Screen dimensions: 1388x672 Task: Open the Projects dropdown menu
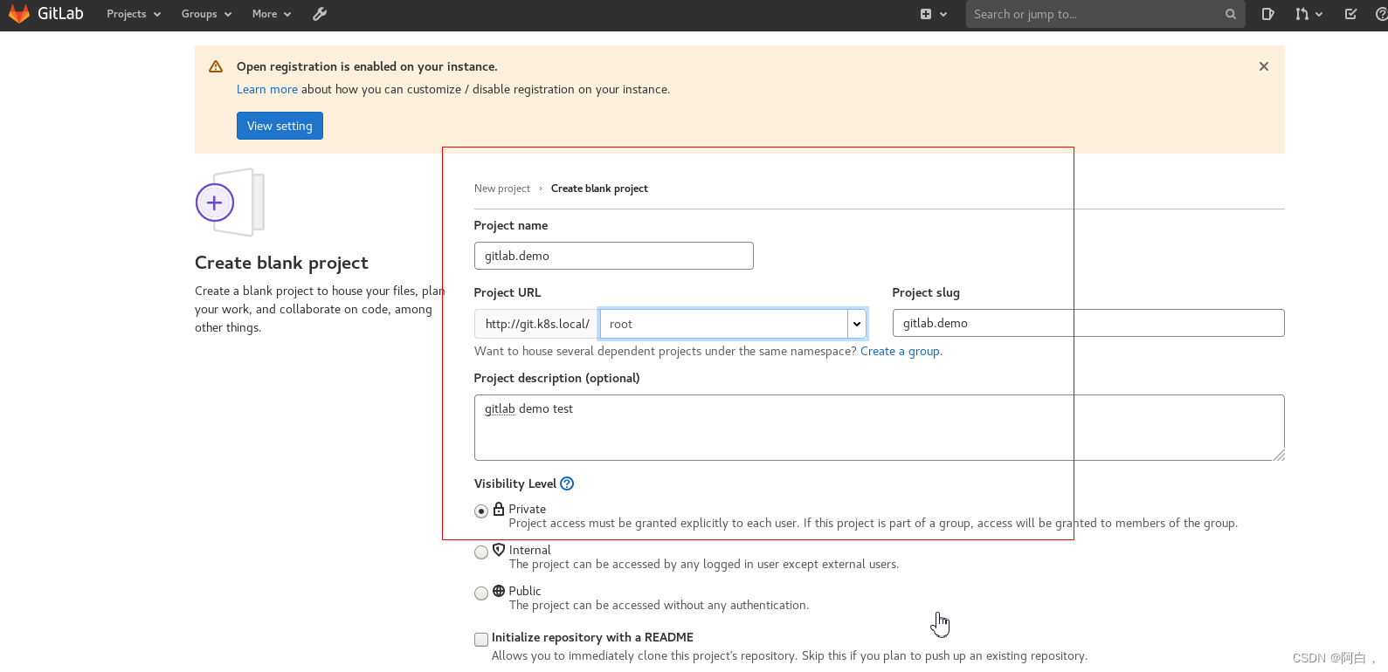pyautogui.click(x=134, y=14)
